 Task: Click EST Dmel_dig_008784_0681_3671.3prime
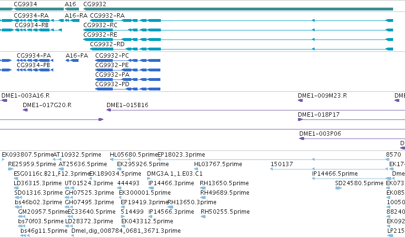[126, 231]
